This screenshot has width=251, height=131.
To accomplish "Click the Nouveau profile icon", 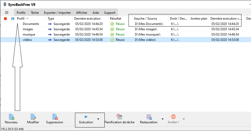I will click(11, 117).
